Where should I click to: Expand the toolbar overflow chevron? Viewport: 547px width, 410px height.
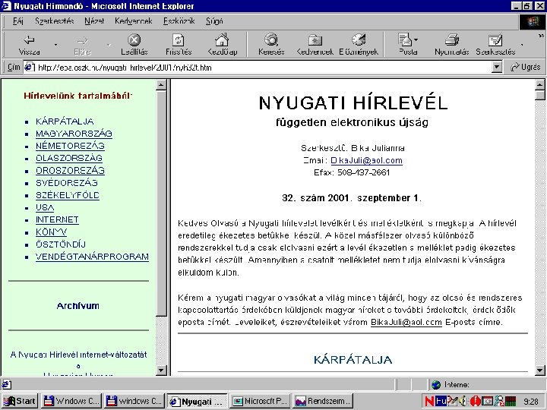(x=541, y=36)
